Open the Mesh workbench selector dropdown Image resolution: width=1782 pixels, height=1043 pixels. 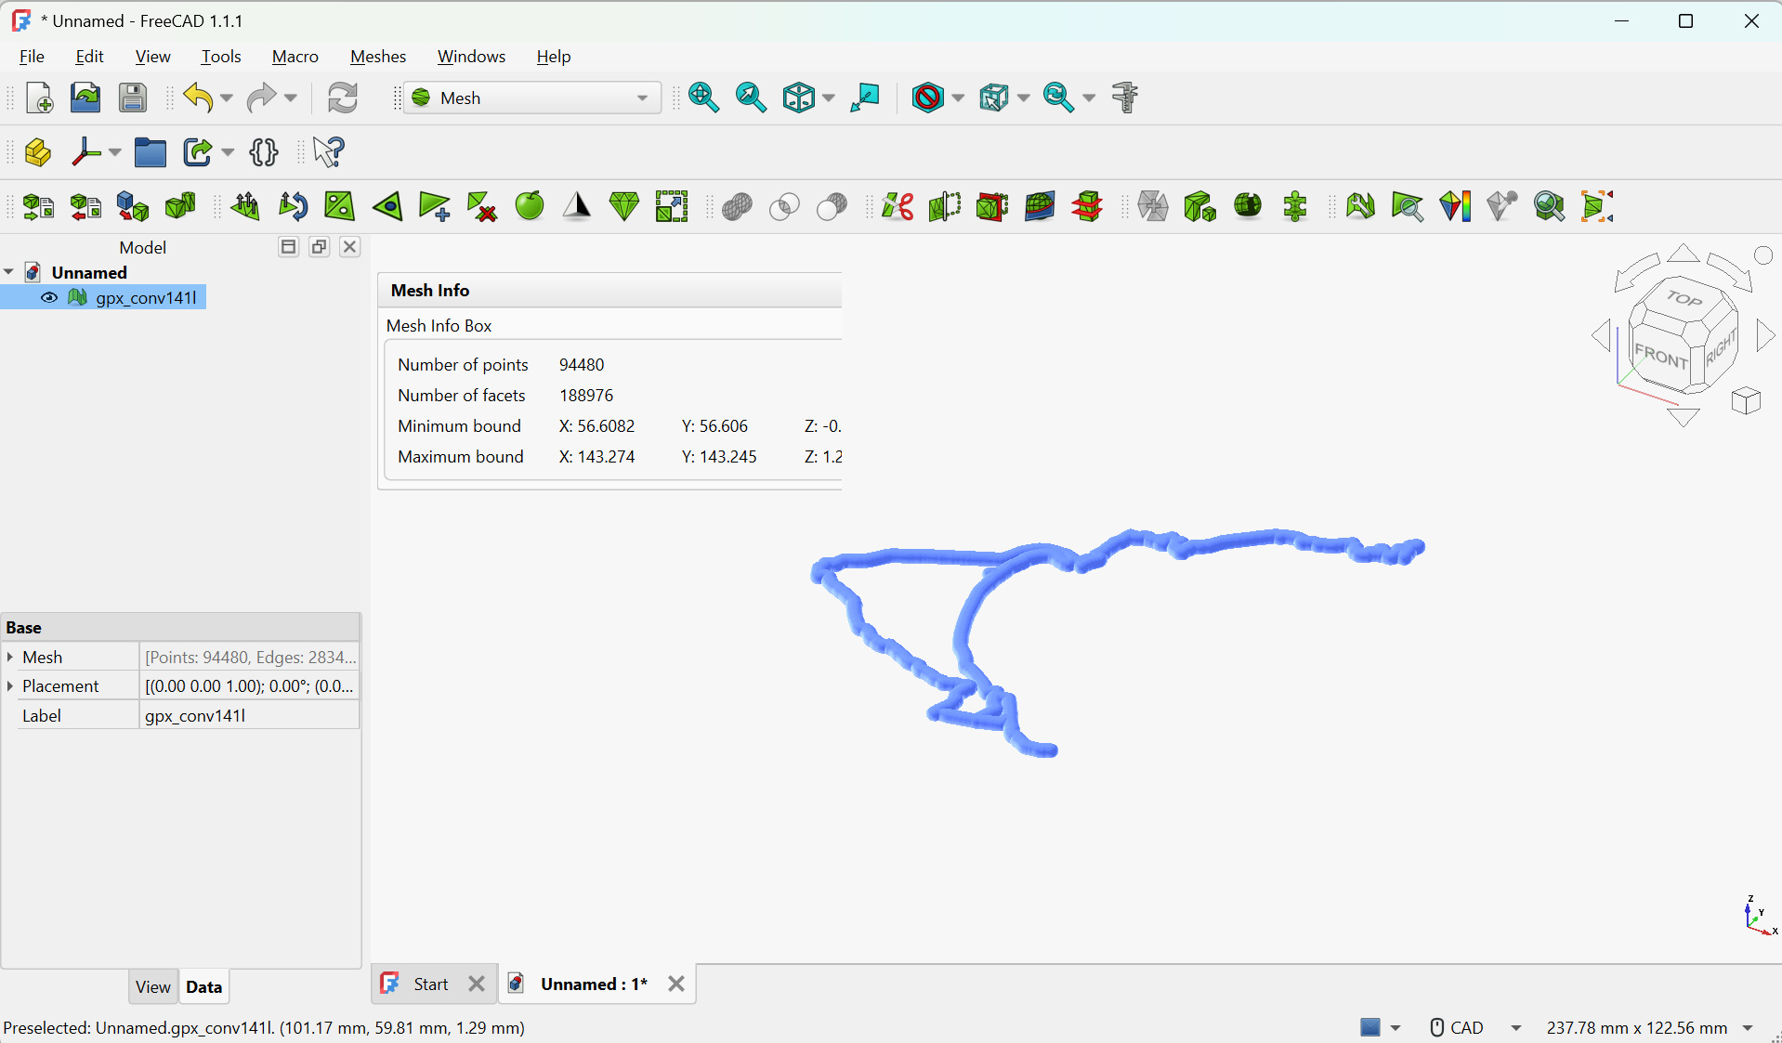click(x=531, y=98)
